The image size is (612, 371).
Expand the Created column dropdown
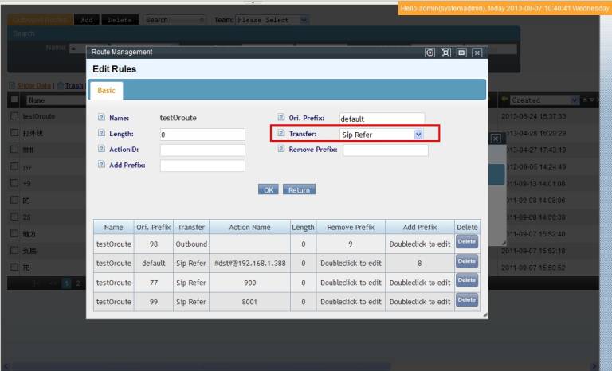(x=575, y=100)
